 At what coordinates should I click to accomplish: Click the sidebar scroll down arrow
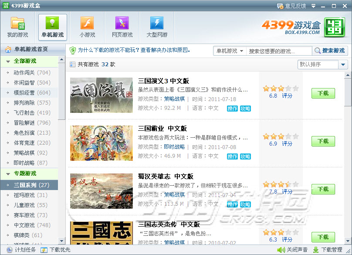coord(61,241)
